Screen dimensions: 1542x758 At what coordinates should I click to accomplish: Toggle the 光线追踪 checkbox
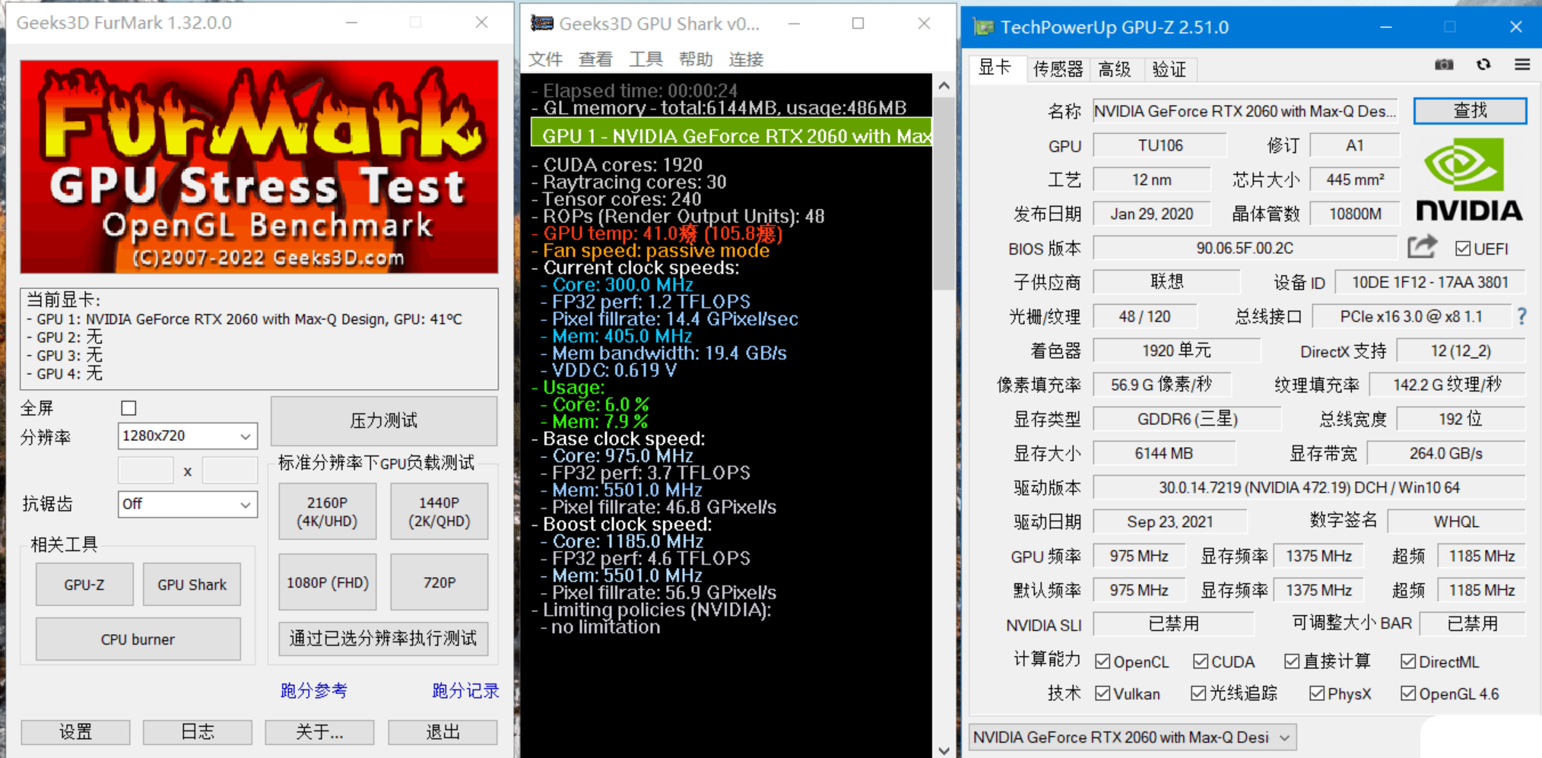(x=1198, y=693)
